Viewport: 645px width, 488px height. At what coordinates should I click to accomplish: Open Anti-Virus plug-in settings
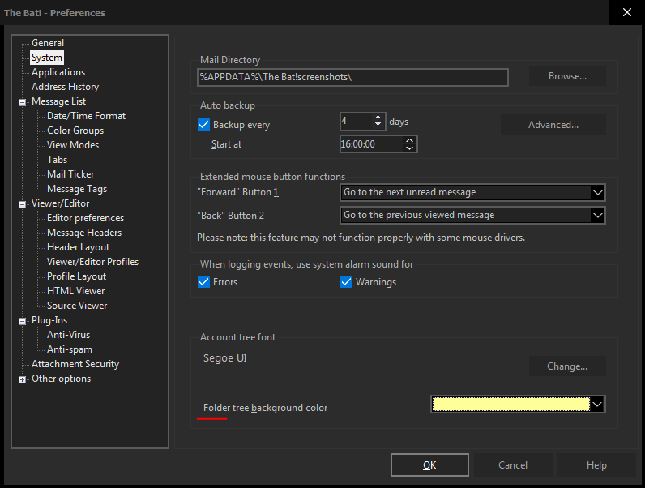(x=68, y=335)
